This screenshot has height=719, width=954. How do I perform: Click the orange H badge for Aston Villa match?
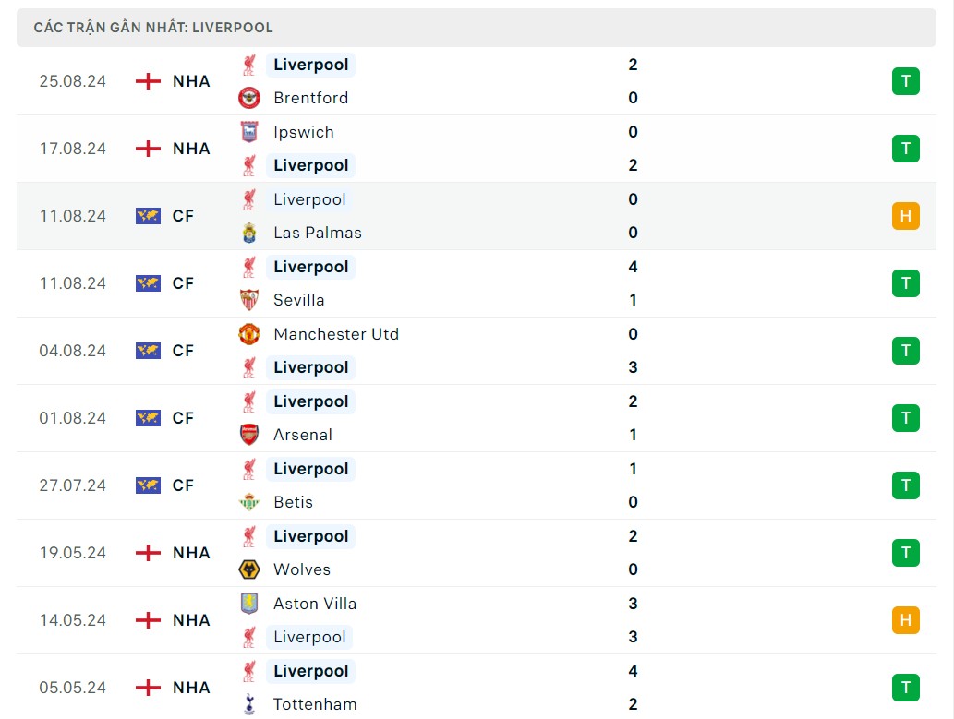point(905,620)
